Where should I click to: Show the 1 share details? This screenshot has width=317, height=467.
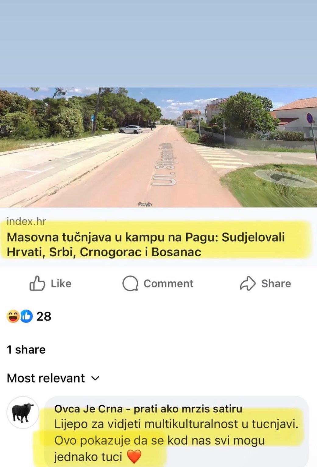click(x=26, y=350)
